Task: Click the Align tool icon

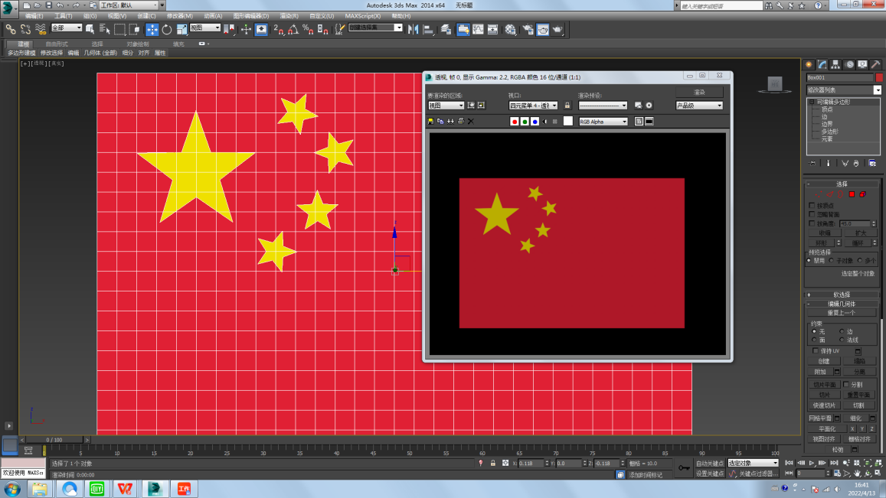Action: tap(428, 29)
